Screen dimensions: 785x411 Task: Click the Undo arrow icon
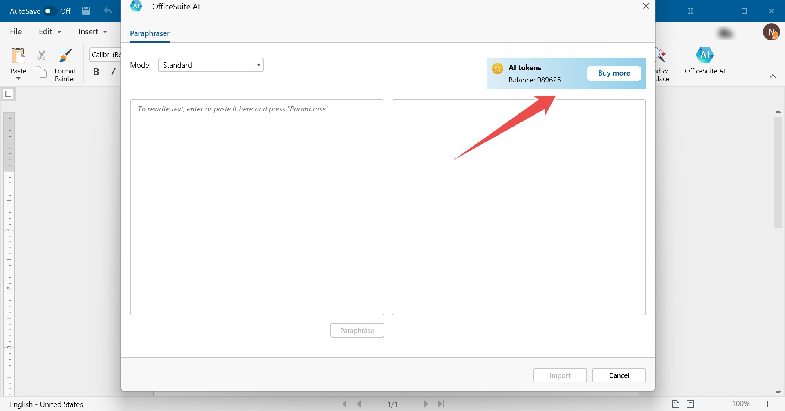click(108, 11)
